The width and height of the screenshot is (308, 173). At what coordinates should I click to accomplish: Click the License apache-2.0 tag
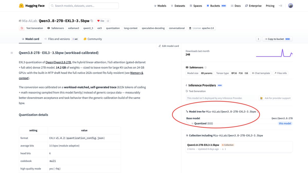point(201,28)
